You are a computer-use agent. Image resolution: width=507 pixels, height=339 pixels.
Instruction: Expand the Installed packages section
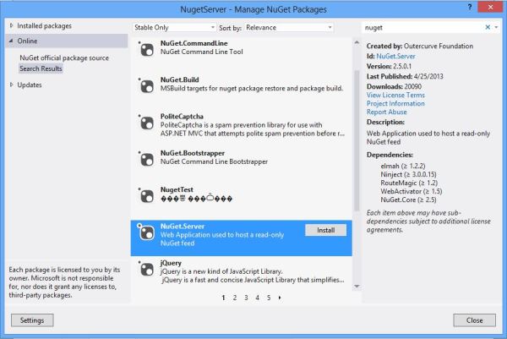(11, 27)
